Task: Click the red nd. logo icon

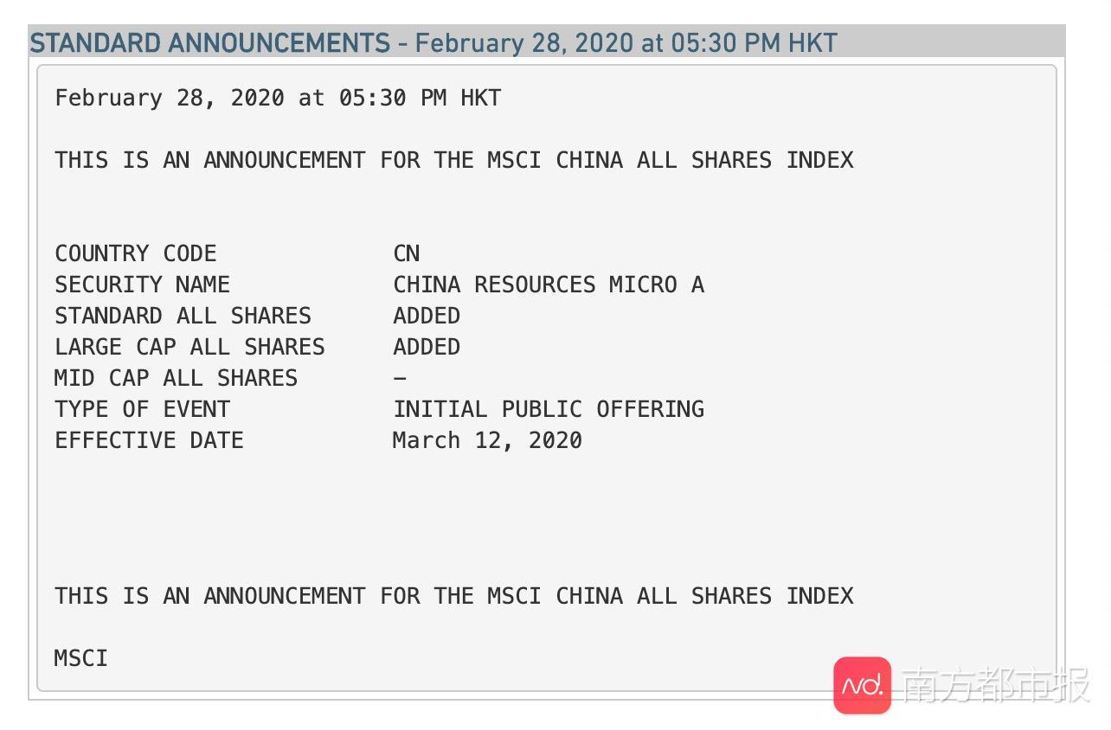Action: pos(862,685)
